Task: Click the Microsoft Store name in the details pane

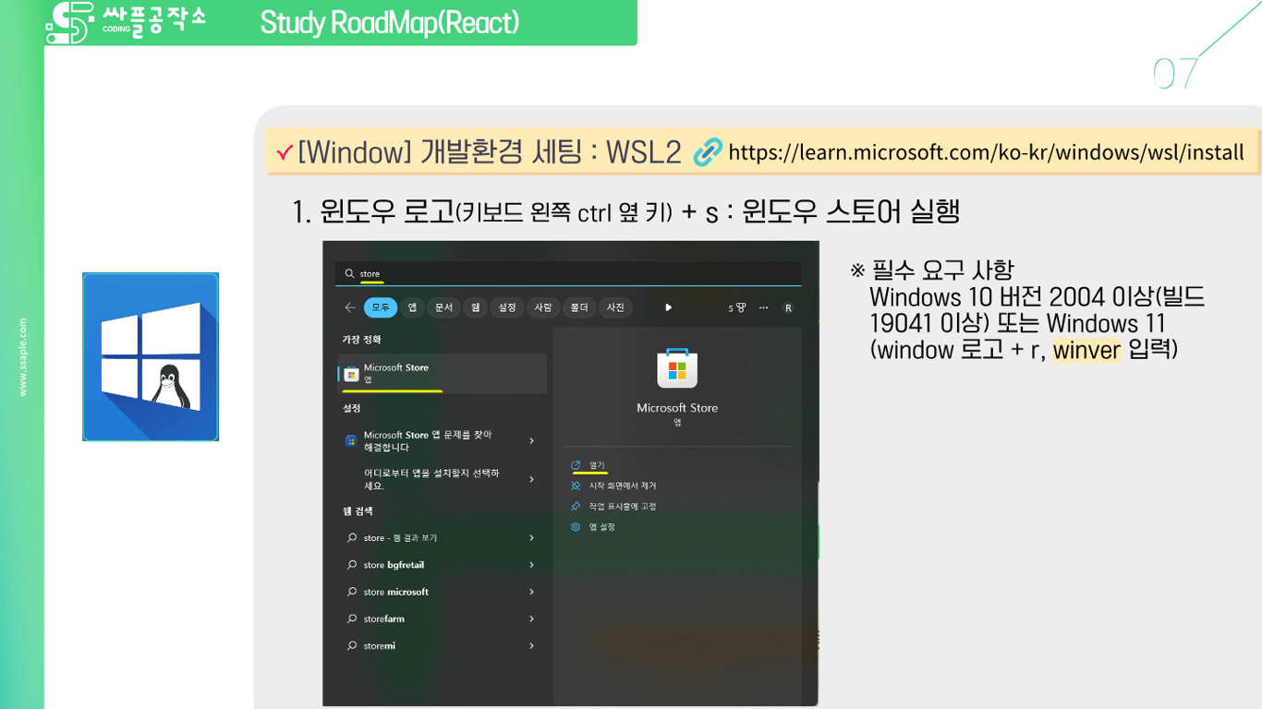Action: point(677,408)
